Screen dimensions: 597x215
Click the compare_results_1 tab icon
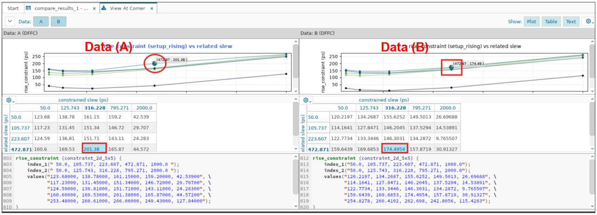[x=28, y=8]
